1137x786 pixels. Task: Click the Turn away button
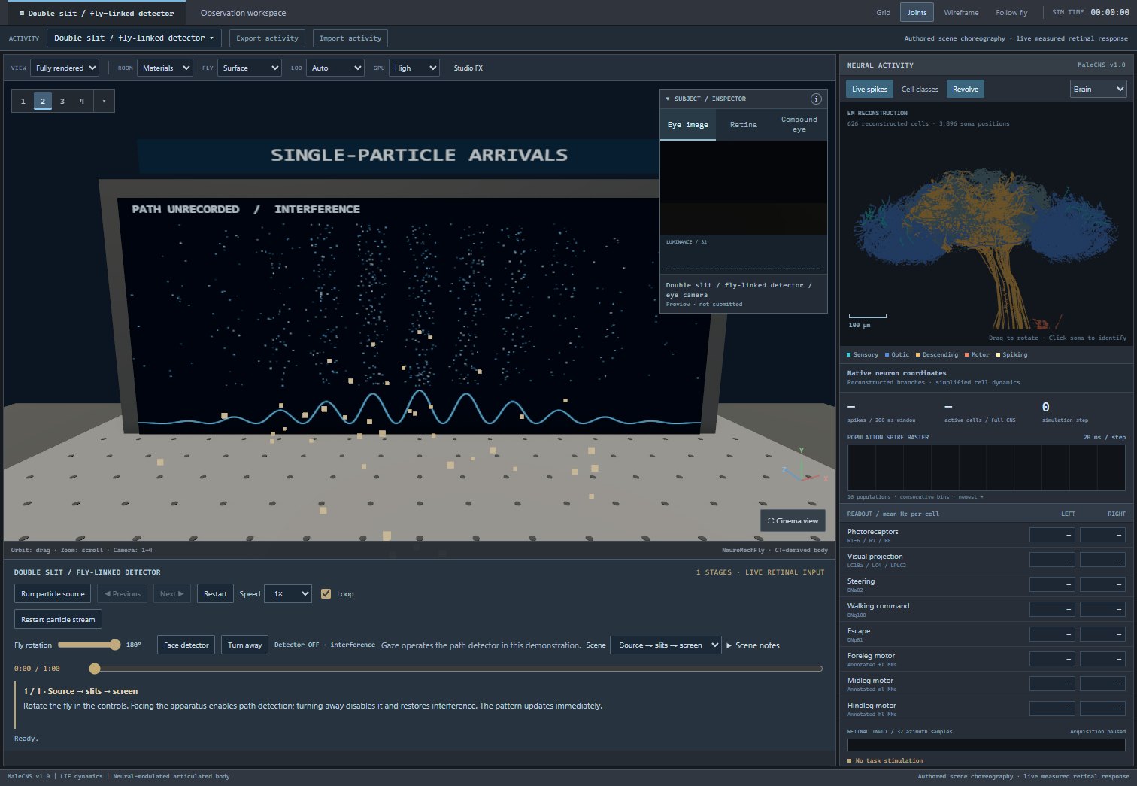pos(245,645)
